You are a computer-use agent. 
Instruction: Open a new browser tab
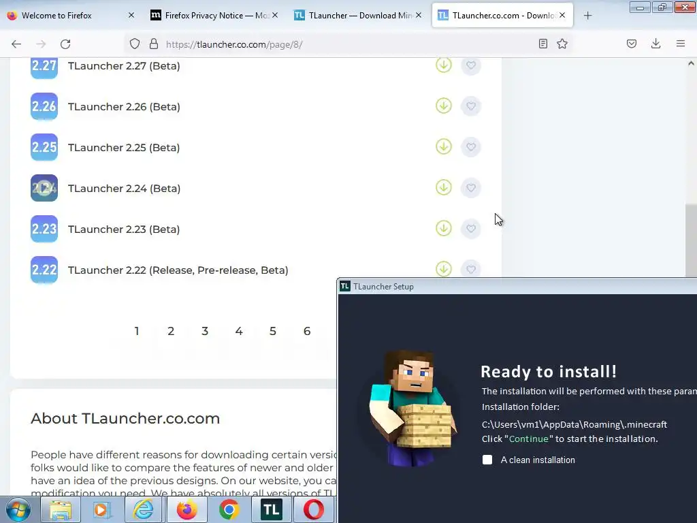pyautogui.click(x=587, y=16)
